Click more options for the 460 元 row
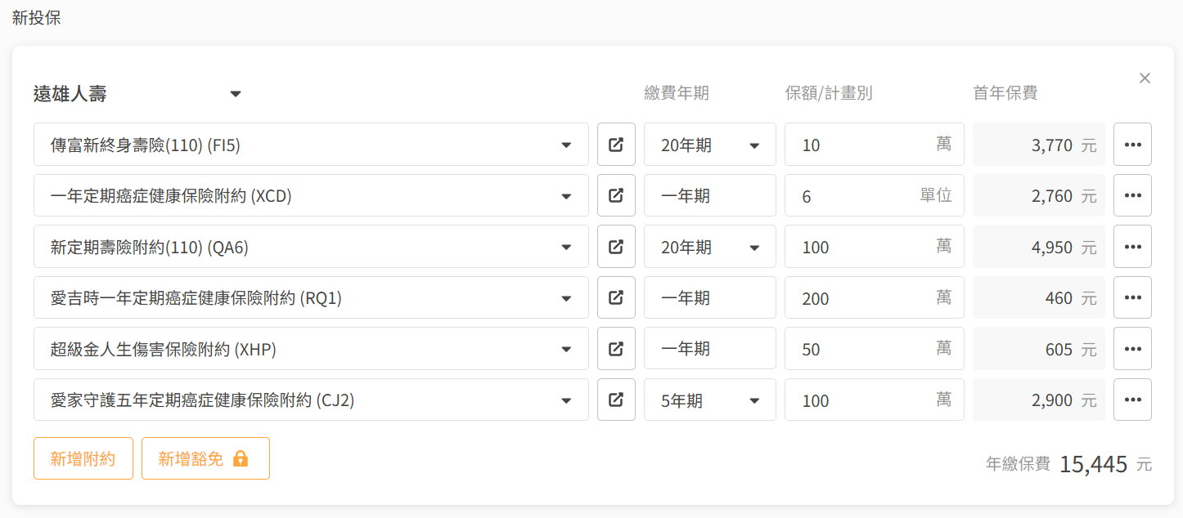Viewport: 1183px width, 518px height. [x=1132, y=297]
